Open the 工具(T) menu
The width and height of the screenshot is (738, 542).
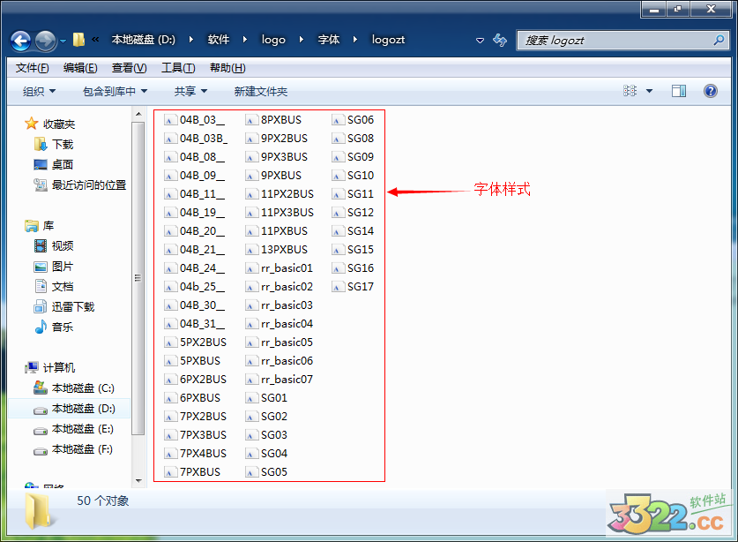[x=178, y=68]
